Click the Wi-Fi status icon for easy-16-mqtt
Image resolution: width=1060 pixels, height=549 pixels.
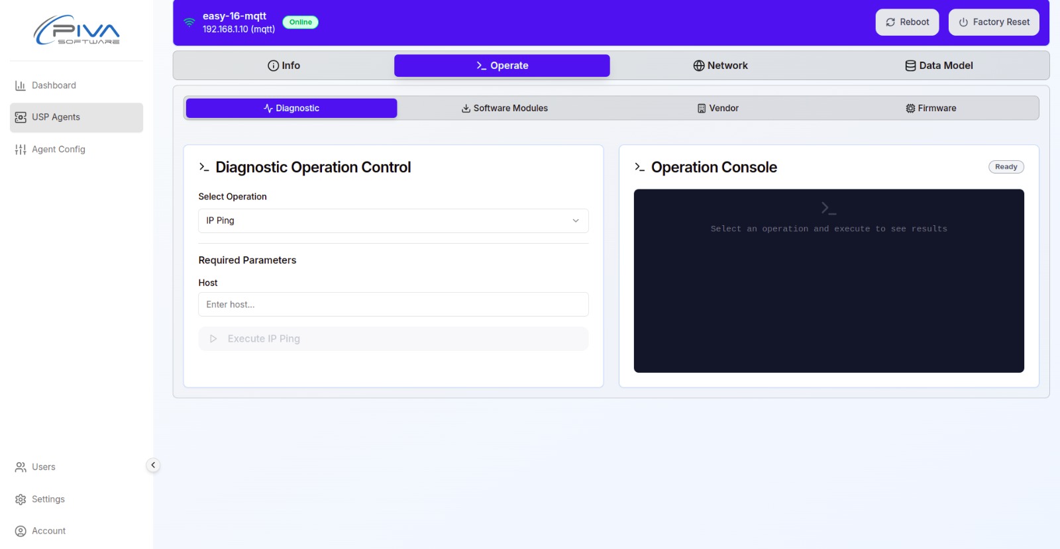coord(189,23)
